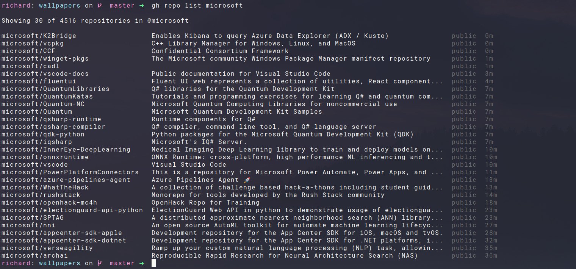Screen dimensions: 576x269
Task: Click microsoft/PowerPlatformConnectors repository name
Action: point(70,172)
